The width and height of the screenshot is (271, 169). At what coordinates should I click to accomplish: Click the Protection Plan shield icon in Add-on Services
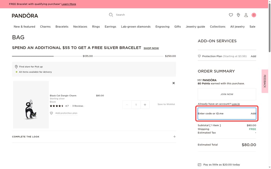199,56
